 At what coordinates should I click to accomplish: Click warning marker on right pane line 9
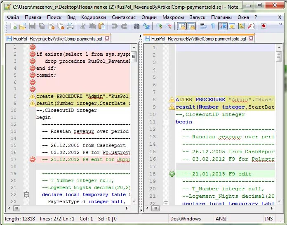coord(172,107)
